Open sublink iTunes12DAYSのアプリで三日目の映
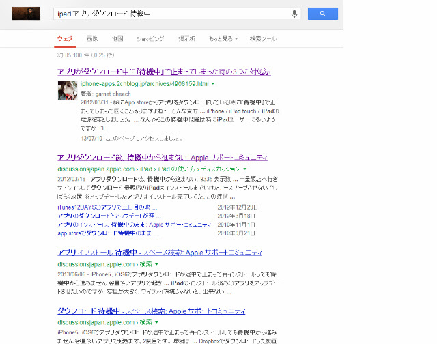The height and width of the screenshot is (344, 437). (107, 207)
